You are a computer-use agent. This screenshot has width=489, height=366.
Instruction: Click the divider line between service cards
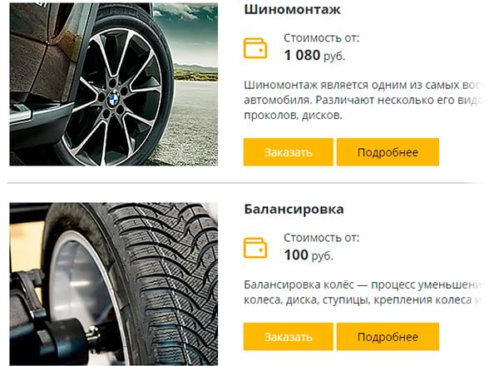(246, 183)
